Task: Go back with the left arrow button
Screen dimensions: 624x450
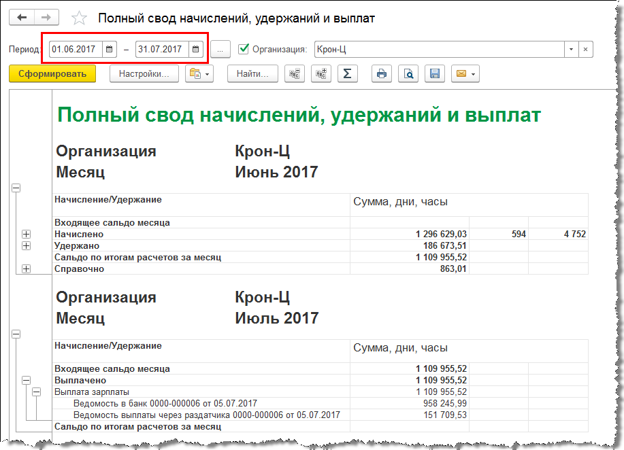Action: [22, 18]
